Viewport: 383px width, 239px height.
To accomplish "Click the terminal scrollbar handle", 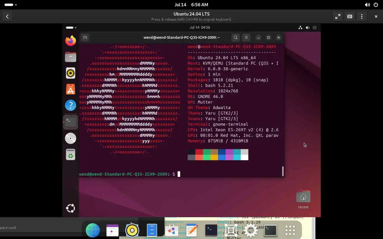I will coord(283,171).
